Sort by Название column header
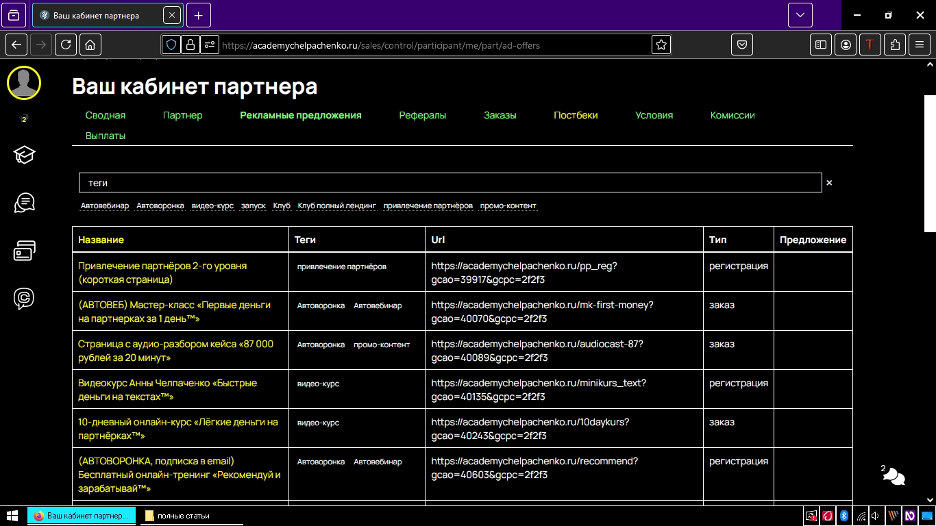Screen dimensions: 936x526 [101, 240]
